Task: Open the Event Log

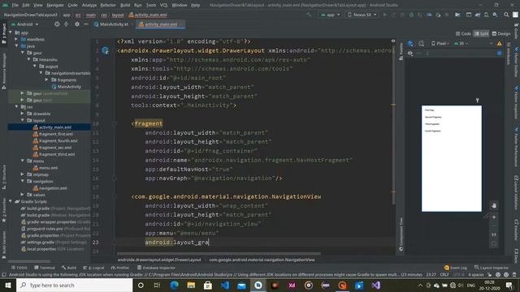Action: (456, 268)
